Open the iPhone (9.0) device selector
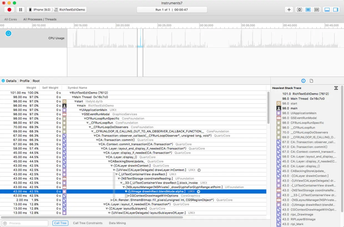This screenshot has width=344, height=227. click(39, 10)
